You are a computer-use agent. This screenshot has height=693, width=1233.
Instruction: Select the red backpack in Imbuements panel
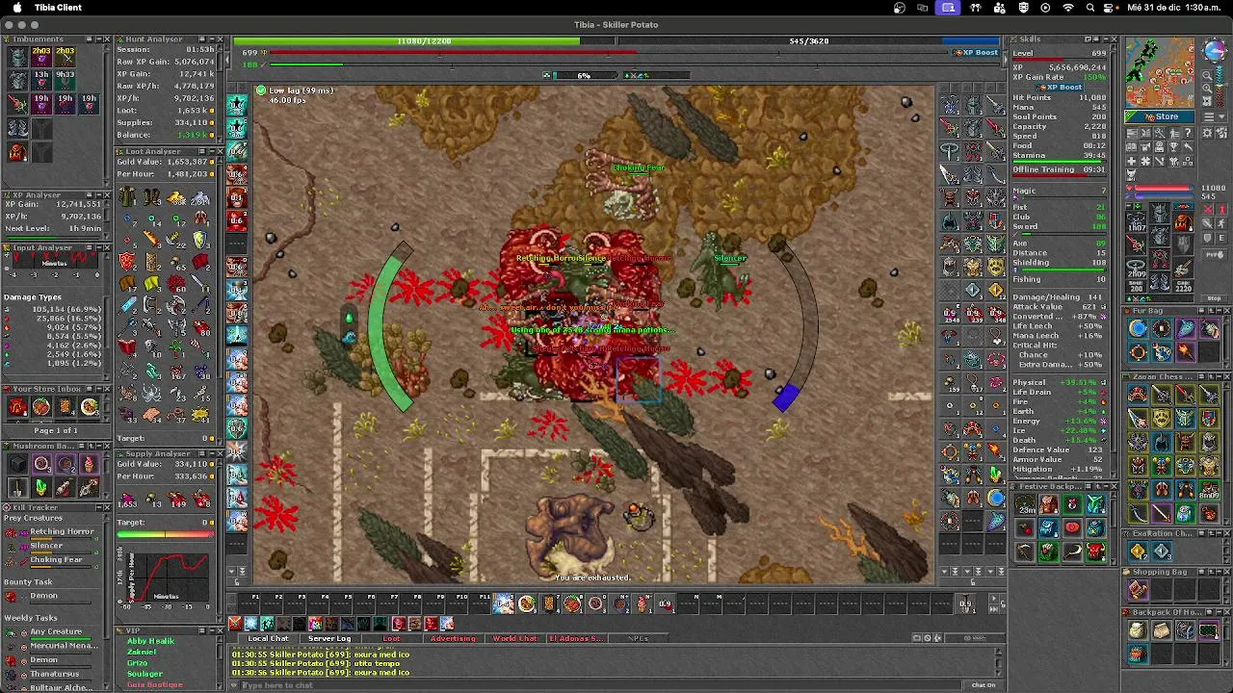point(17,152)
